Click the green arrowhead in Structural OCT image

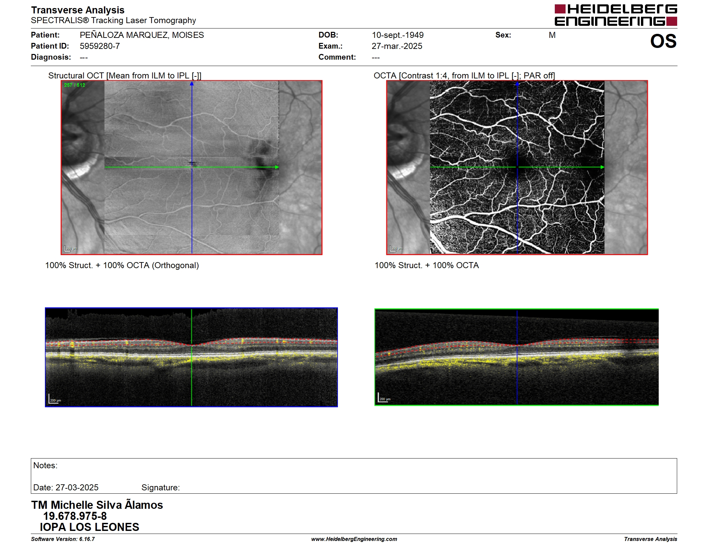pyautogui.click(x=277, y=167)
